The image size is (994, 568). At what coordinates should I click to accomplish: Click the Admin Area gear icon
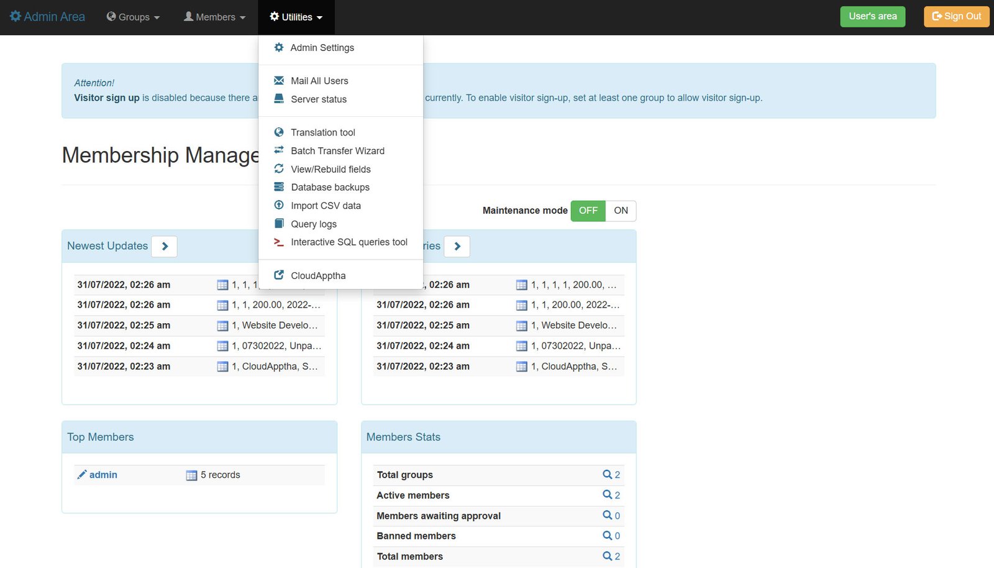(x=16, y=17)
